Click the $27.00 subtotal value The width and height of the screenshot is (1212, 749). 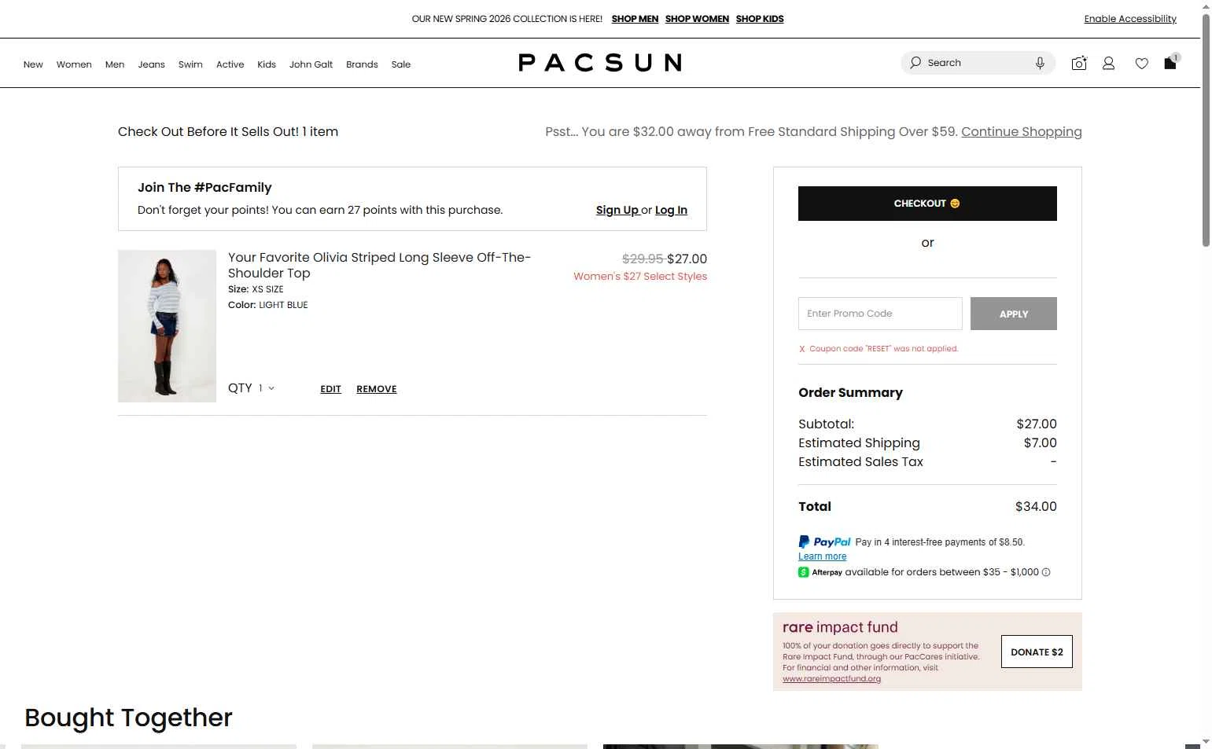(x=1037, y=424)
